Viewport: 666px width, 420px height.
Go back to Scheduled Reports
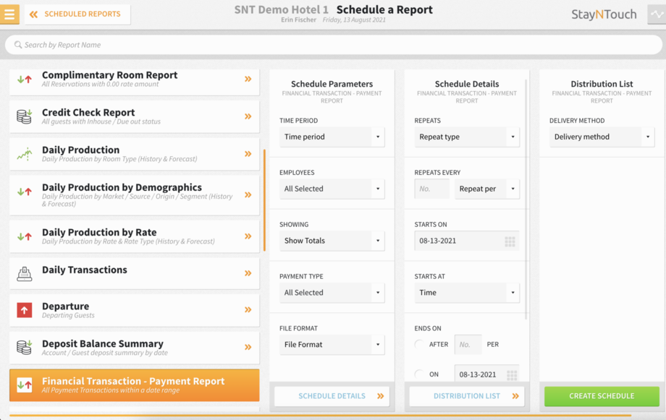[x=77, y=14]
